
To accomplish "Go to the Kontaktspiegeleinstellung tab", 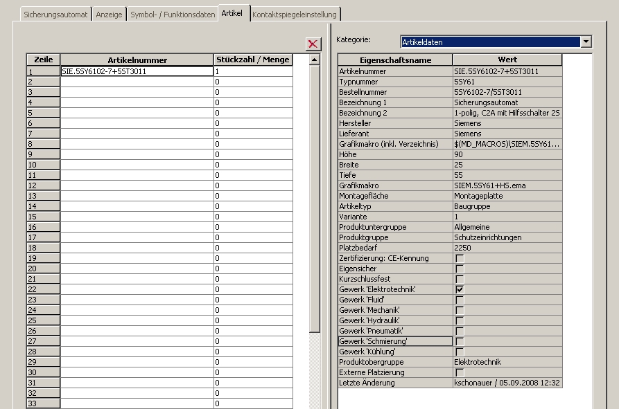I will (x=295, y=15).
